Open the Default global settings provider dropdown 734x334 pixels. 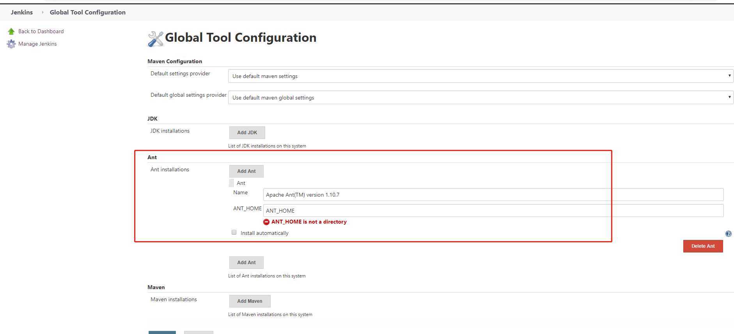click(x=480, y=98)
